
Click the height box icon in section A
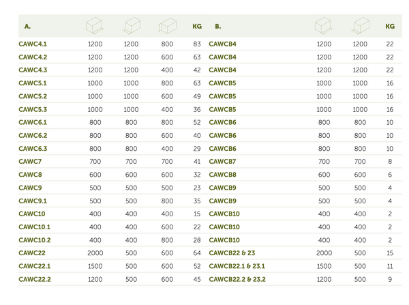(167, 26)
